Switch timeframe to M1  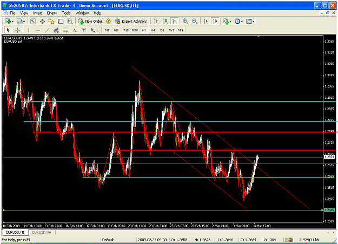tap(107, 30)
